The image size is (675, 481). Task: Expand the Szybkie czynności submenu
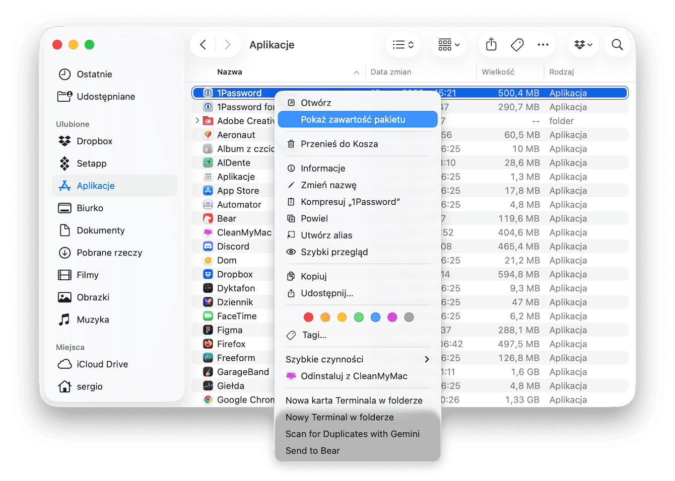tap(358, 359)
